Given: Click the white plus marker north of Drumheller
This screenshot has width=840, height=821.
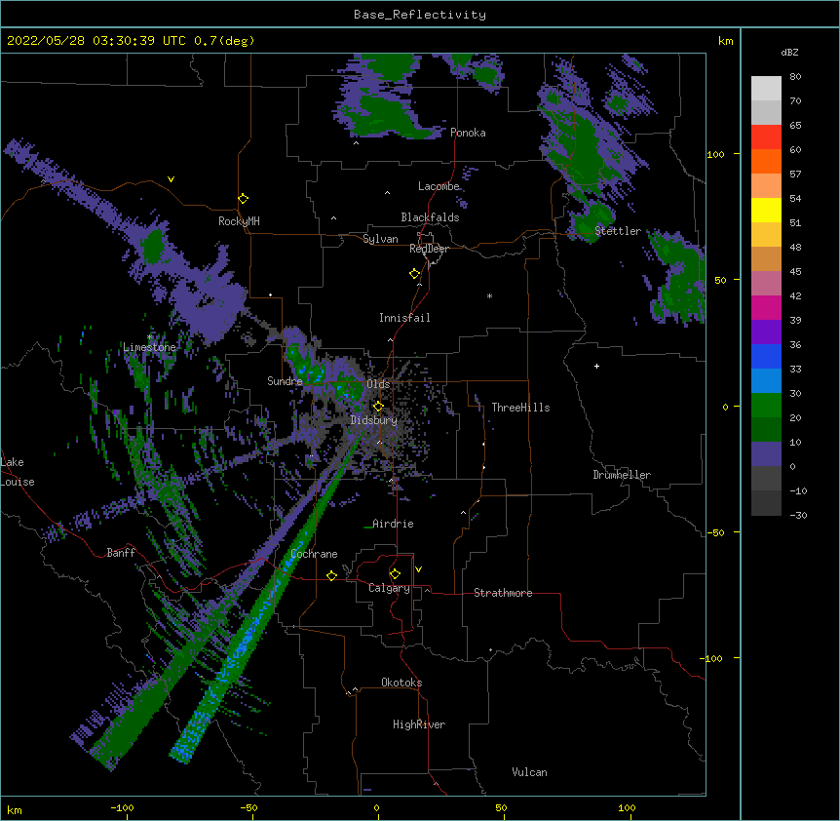Looking at the screenshot, I should [x=596, y=366].
